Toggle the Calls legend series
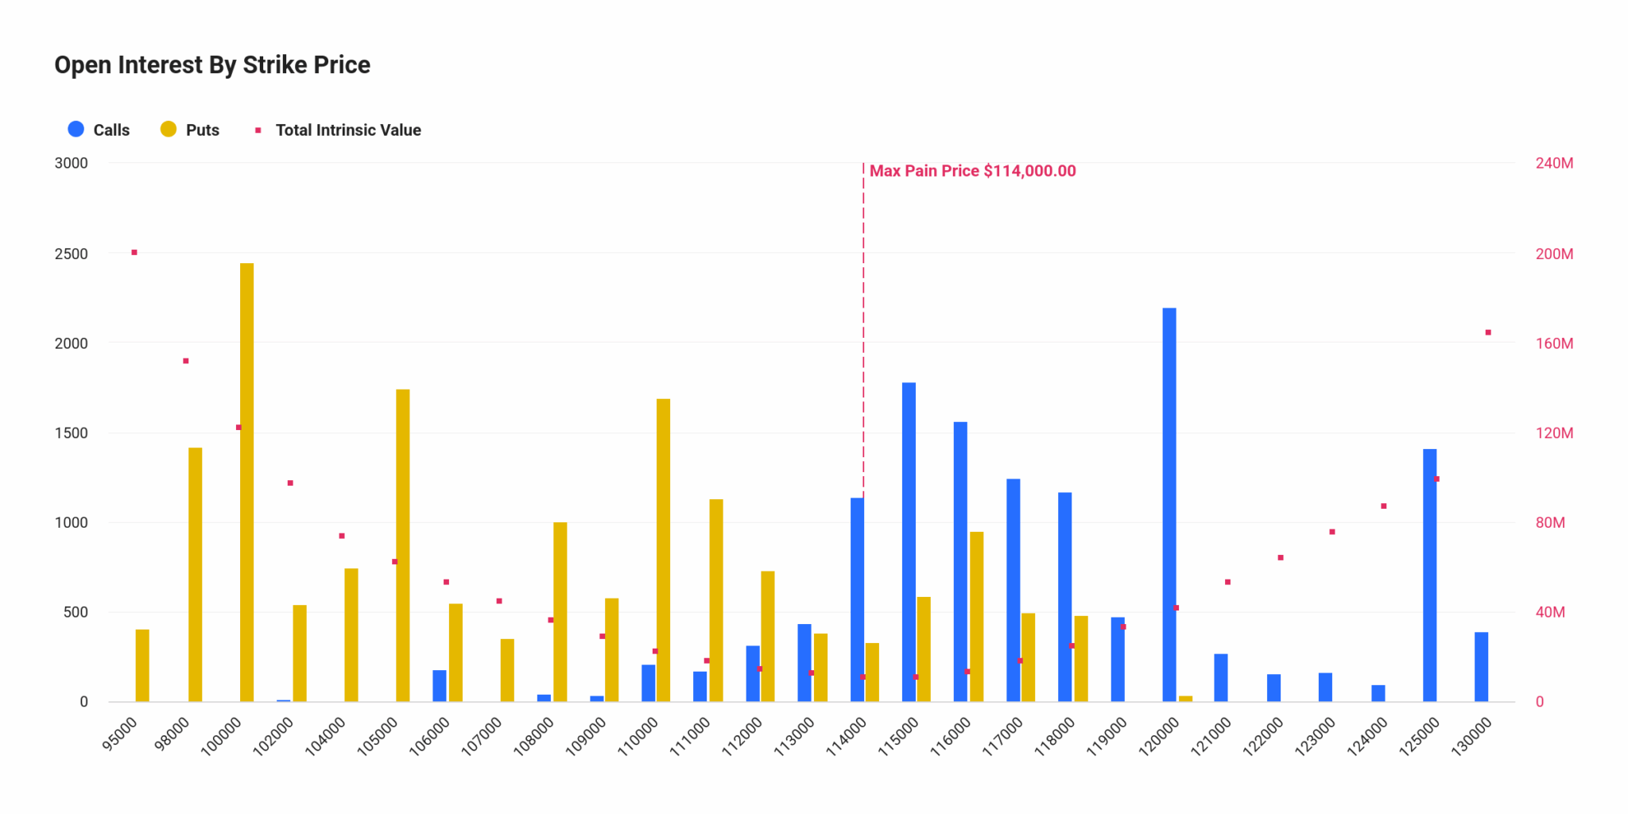Image resolution: width=1628 pixels, height=814 pixels. (x=99, y=130)
